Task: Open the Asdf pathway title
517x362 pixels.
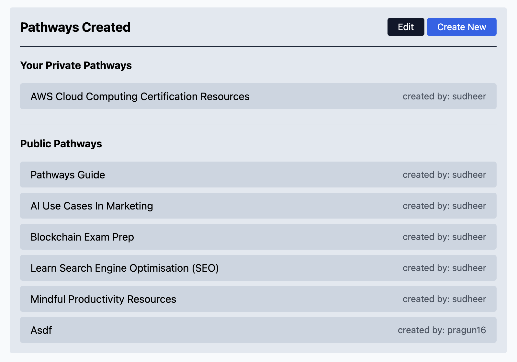Action: pyautogui.click(x=41, y=330)
